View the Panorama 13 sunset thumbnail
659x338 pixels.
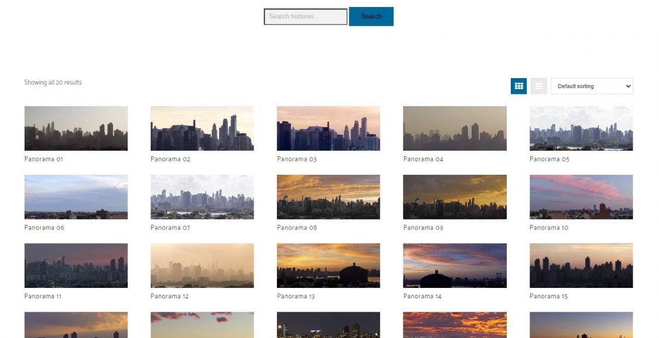click(x=328, y=266)
